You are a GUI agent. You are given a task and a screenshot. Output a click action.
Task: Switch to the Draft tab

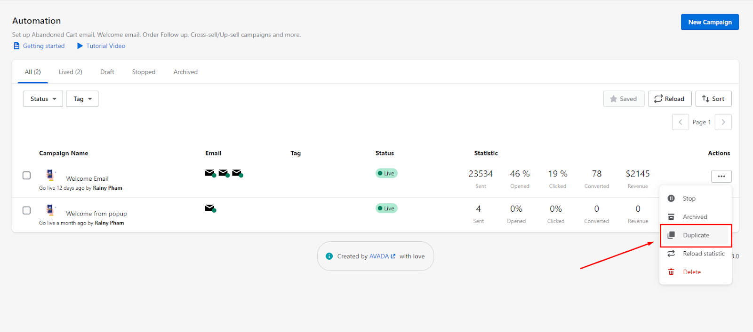click(x=107, y=72)
